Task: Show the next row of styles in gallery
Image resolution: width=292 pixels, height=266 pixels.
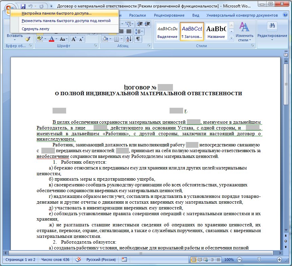Action: 232,32
